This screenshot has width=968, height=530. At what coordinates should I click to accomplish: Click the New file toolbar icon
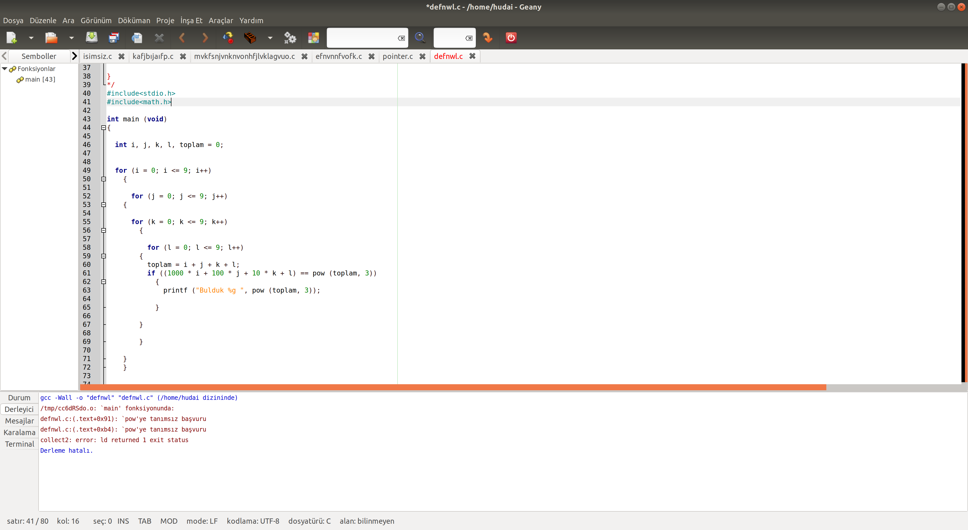tap(12, 38)
